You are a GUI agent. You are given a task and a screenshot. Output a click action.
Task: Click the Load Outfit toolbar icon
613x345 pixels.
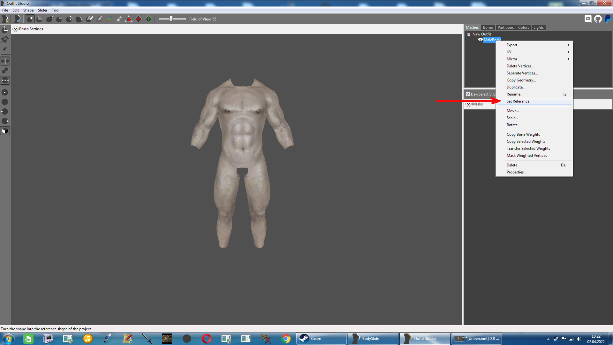coord(18,19)
